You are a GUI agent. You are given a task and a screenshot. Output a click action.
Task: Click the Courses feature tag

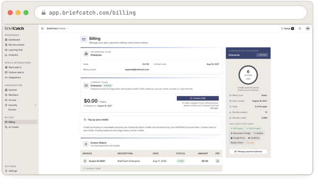coord(250,143)
